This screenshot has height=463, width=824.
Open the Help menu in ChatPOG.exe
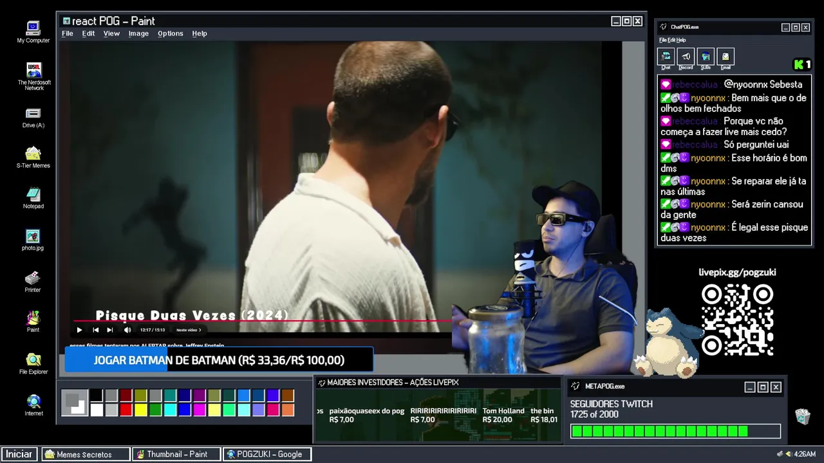pyautogui.click(x=681, y=40)
